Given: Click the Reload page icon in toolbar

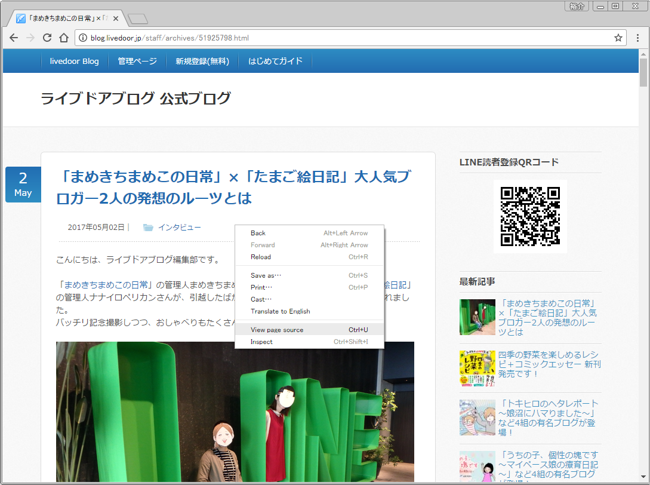Looking at the screenshot, I should 47,38.
